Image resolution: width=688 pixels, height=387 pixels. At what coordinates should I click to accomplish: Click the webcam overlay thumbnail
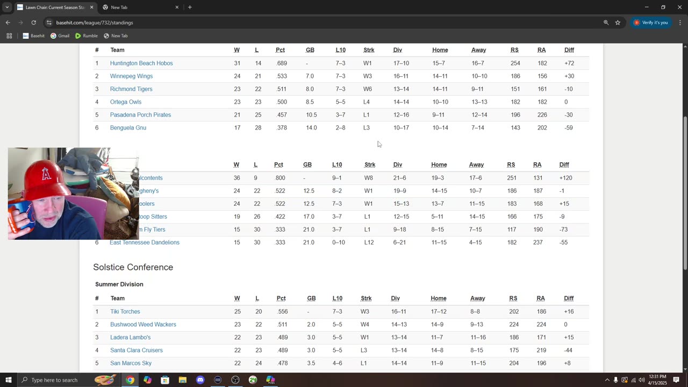point(73,193)
